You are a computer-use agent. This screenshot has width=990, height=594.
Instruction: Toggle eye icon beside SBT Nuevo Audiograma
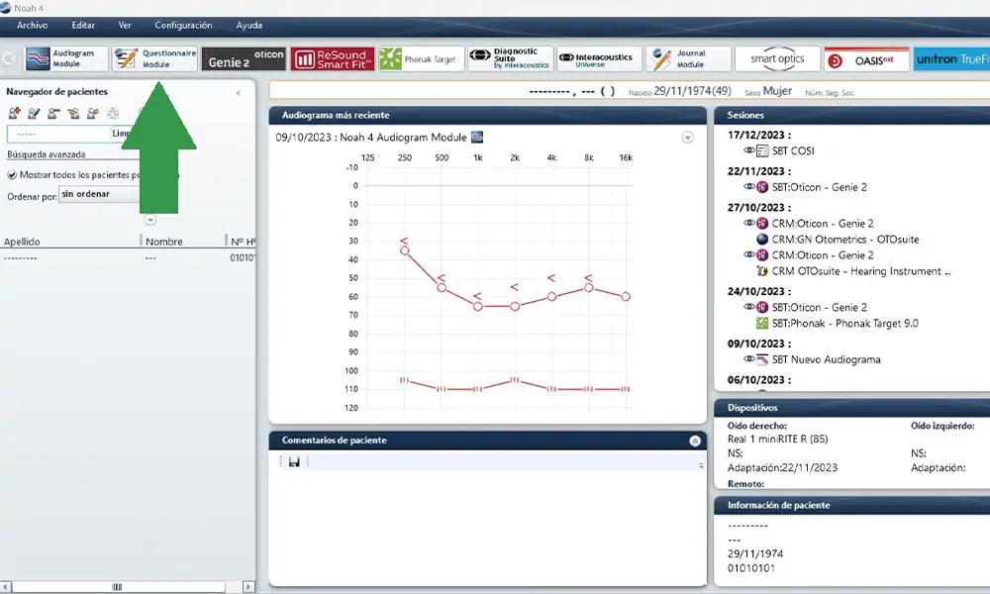tap(748, 358)
